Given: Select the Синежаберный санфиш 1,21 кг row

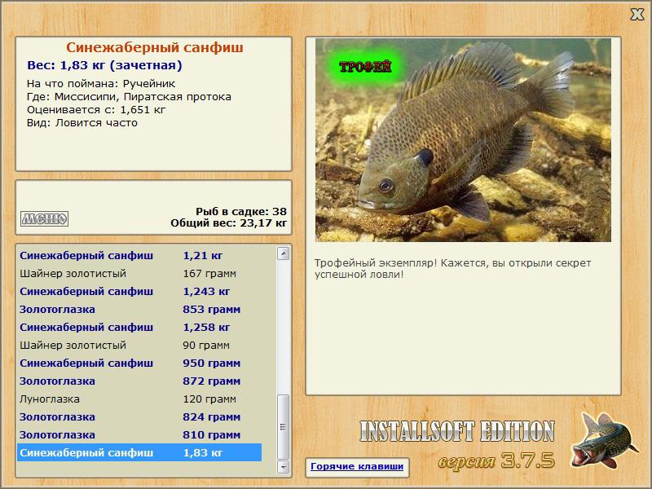Looking at the screenshot, I should point(139,255).
